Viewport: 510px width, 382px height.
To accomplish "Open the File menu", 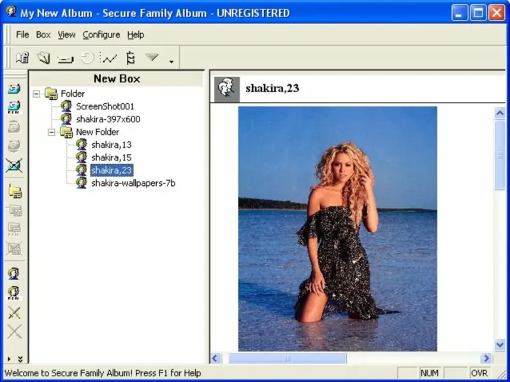I will (x=22, y=34).
